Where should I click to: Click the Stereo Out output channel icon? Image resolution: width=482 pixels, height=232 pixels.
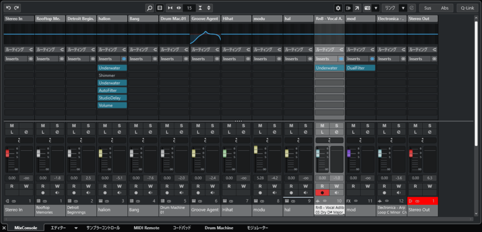[411, 201]
